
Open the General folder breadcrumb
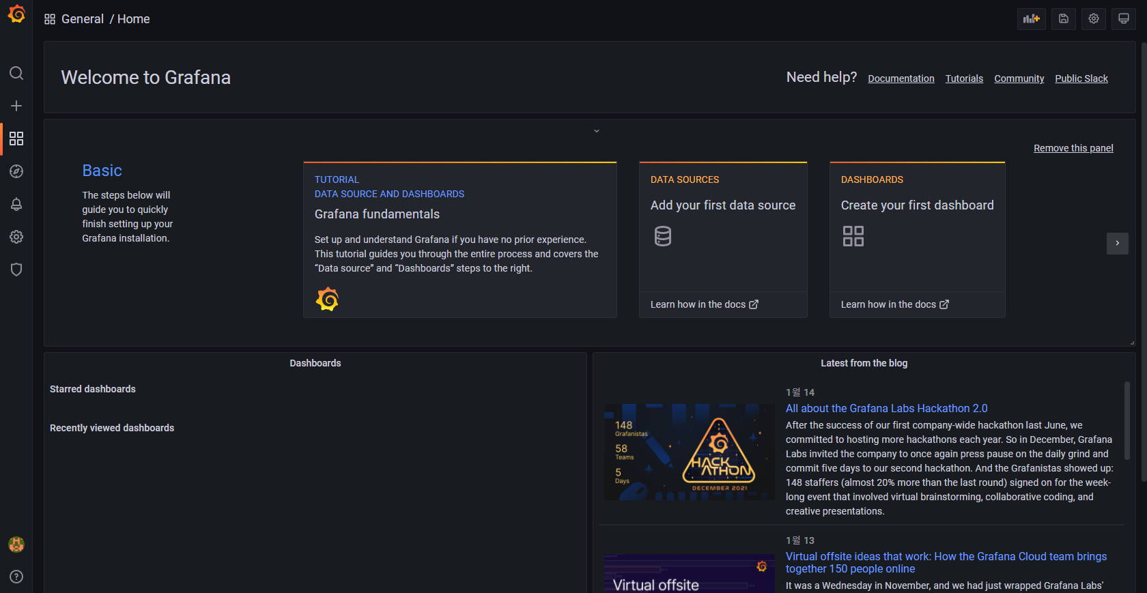click(x=83, y=19)
